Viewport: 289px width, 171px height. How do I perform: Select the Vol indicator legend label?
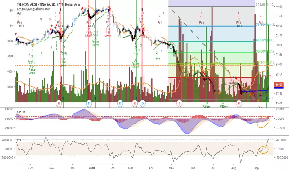click(19, 13)
